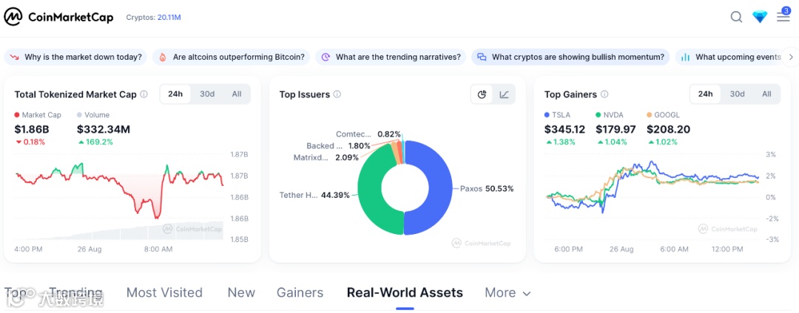Select 24h range for Total Tokenized Market Cap
Viewport: 799px width, 313px height.
click(x=175, y=94)
